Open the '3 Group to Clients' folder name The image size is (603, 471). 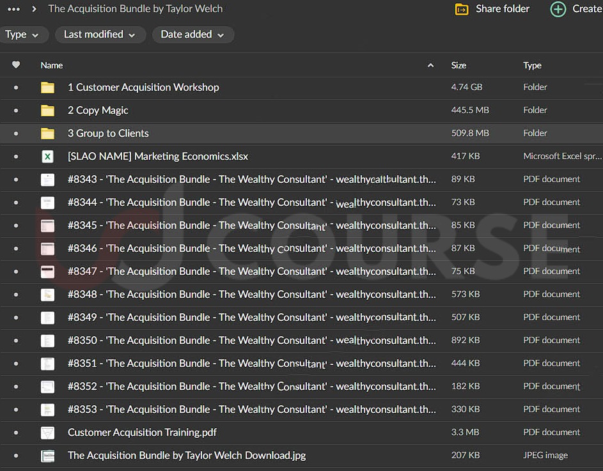[108, 134]
